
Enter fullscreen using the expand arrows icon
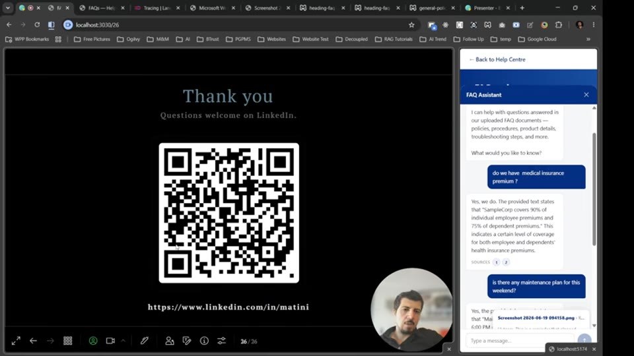tap(16, 341)
